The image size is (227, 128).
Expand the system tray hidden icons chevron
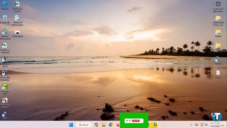(191, 125)
